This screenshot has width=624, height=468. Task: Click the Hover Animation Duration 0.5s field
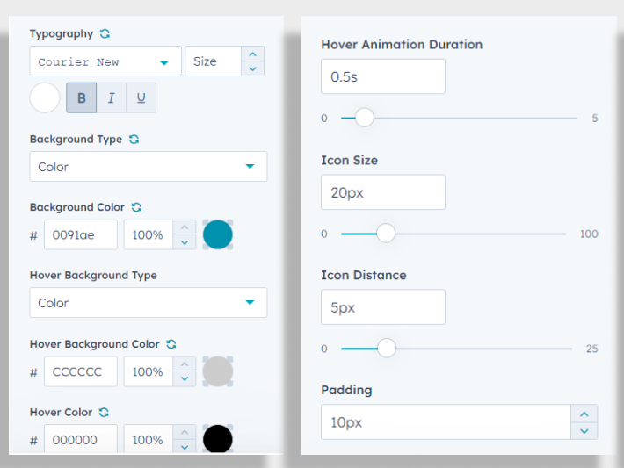[383, 76]
